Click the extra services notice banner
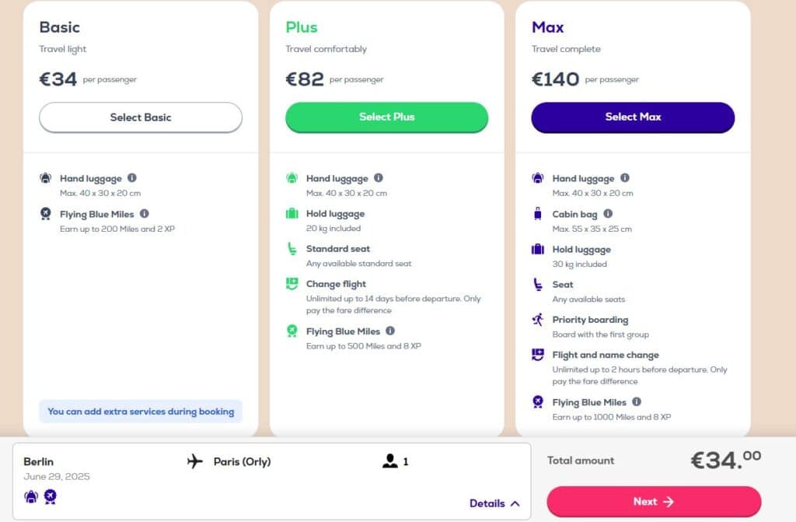796x522 pixels. [x=141, y=412]
